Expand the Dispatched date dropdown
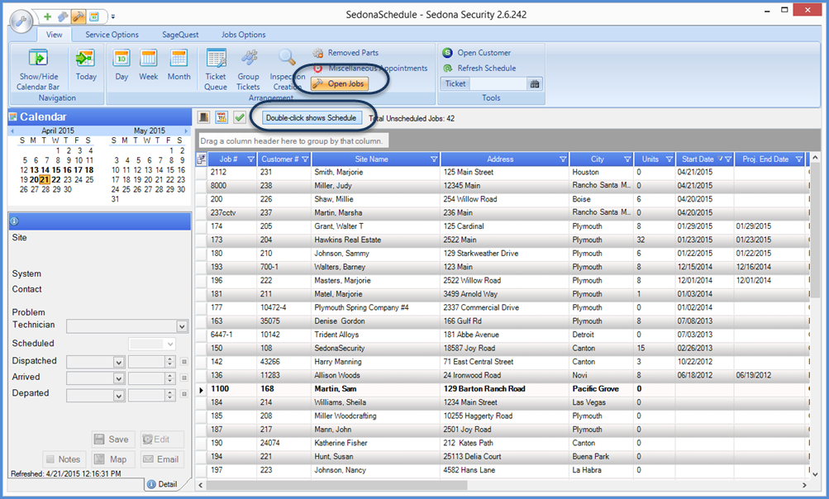The width and height of the screenshot is (829, 499). point(118,362)
